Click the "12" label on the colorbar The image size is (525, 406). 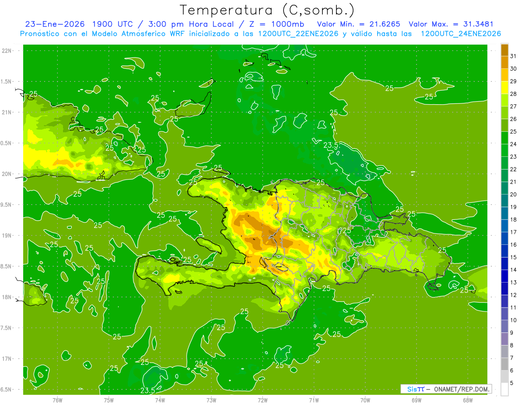(513, 295)
